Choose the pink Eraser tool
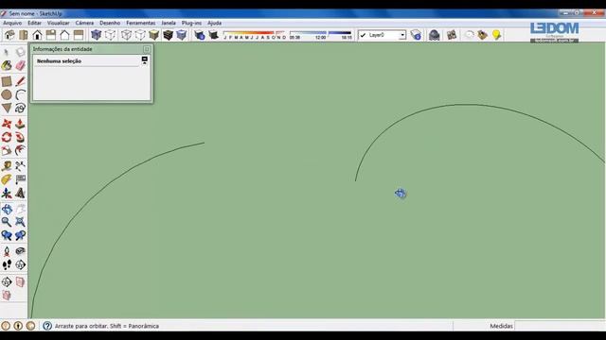Viewport: 606px width, 340px height. [x=20, y=65]
